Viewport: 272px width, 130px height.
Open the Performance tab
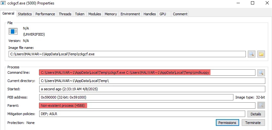(x=45, y=14)
